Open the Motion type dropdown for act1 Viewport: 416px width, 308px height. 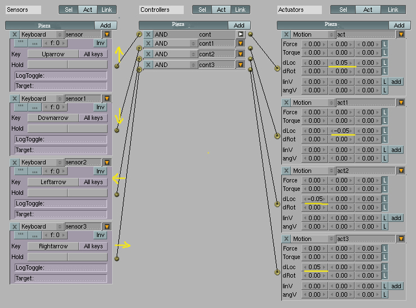pyautogui.click(x=313, y=102)
